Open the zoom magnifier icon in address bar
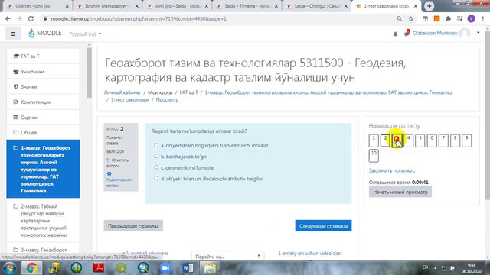 pyautogui.click(x=400, y=18)
